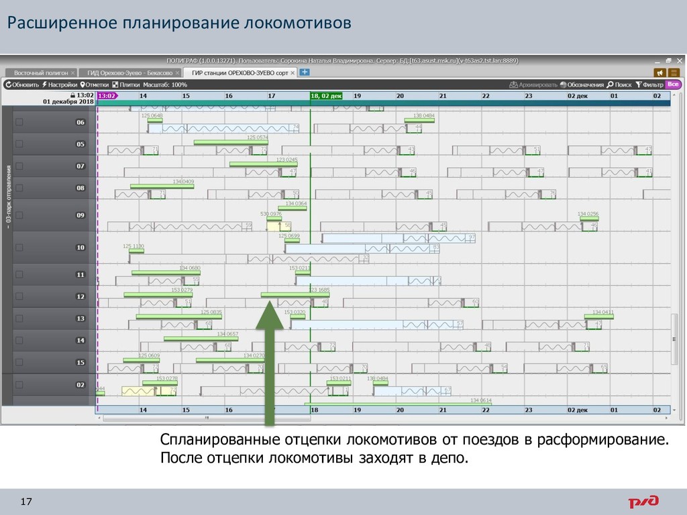The width and height of the screenshot is (687, 515).
Task: Select the green train bar 134 0364
Action: point(293,208)
